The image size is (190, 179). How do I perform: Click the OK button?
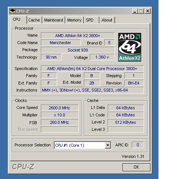tap(136, 167)
